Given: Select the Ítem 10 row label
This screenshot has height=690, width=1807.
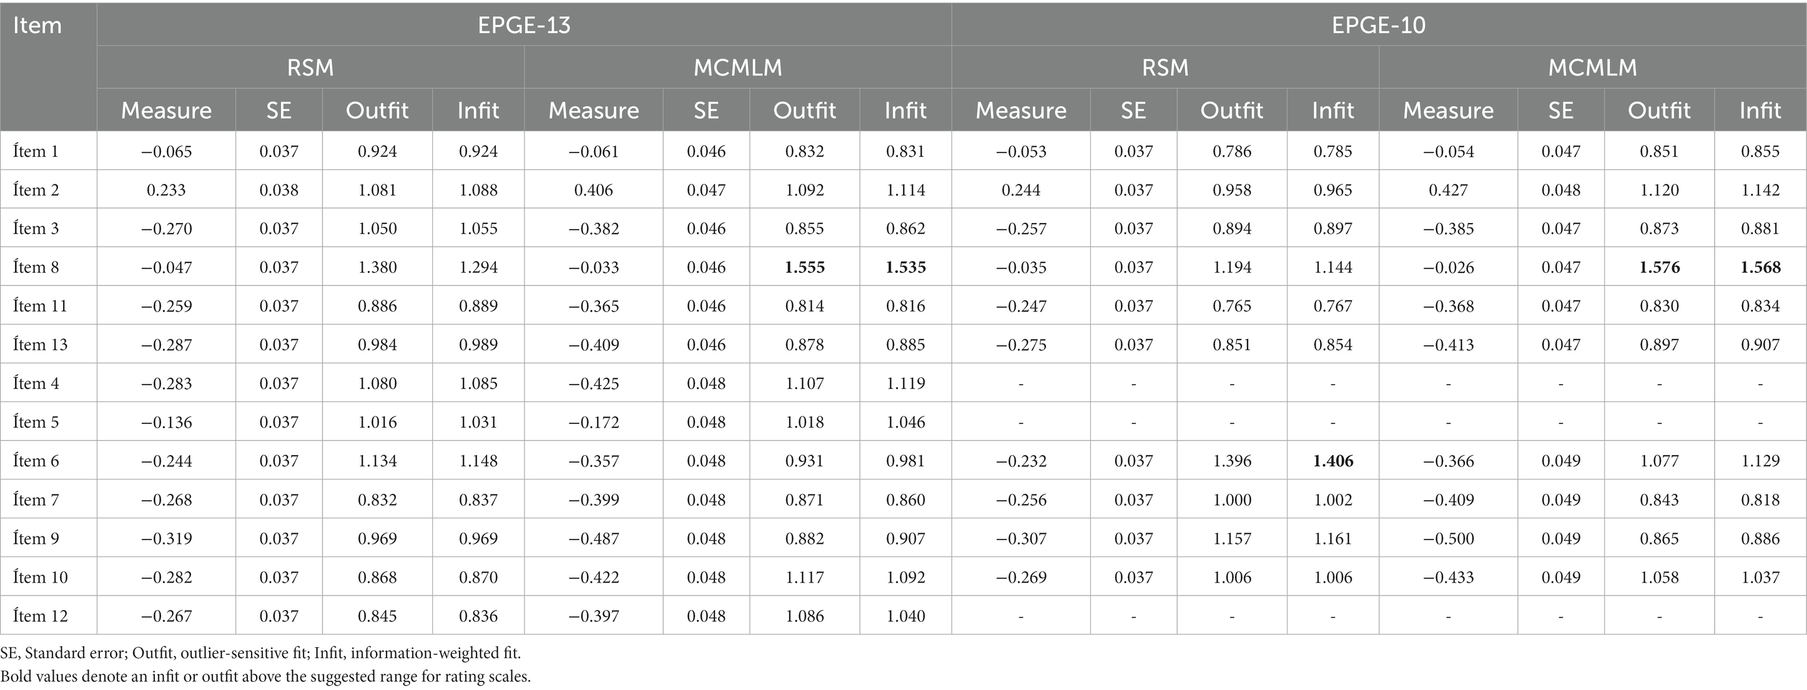Looking at the screenshot, I should click(40, 577).
